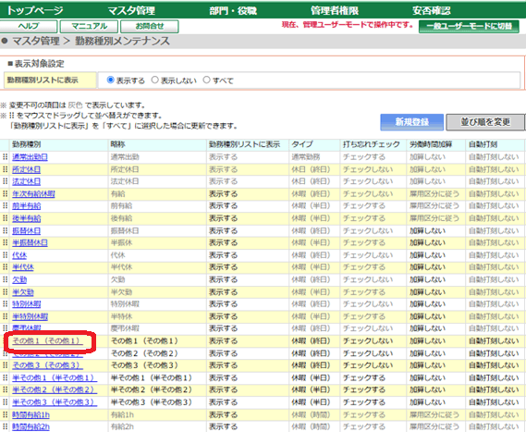Screen dimensions: 526x432
Task: Open the 部門・役職 menu
Action: tap(233, 10)
